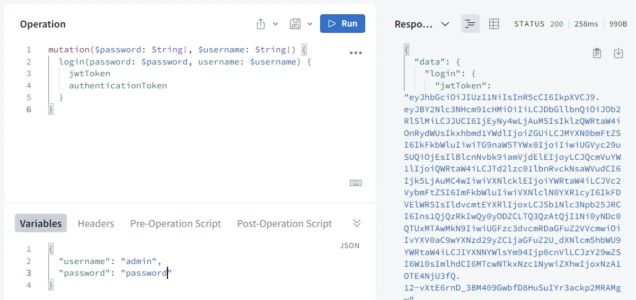
Task: Click the share operation icon
Action: coord(260,24)
